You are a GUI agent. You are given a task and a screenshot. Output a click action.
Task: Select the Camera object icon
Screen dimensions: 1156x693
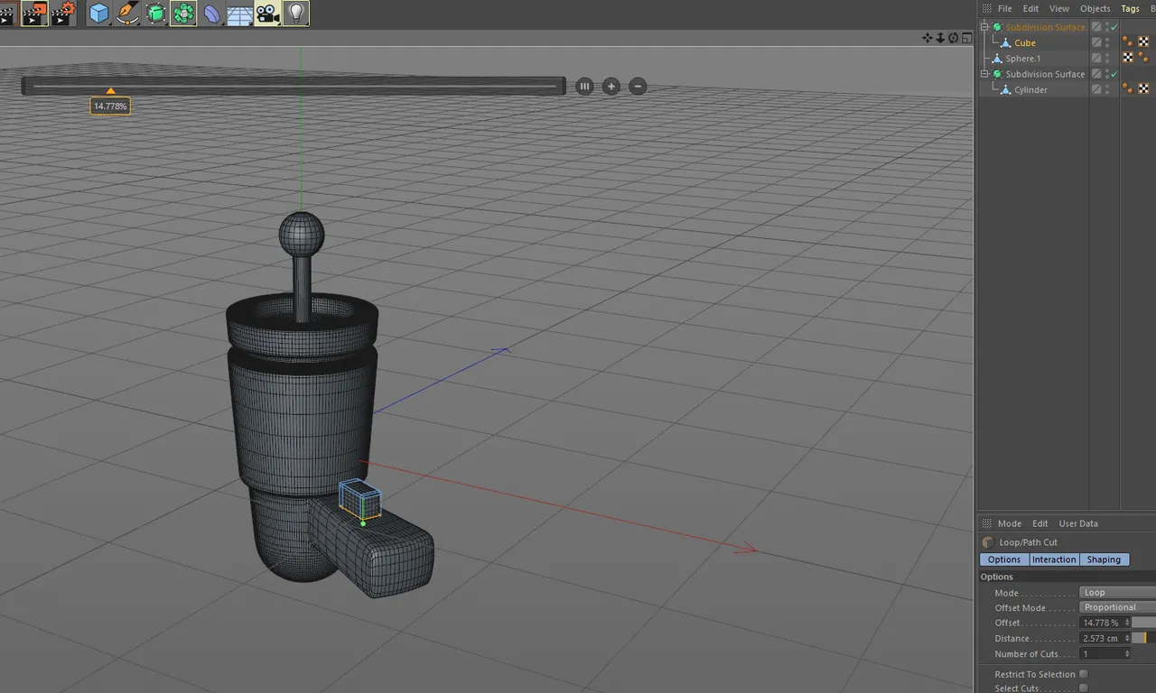tap(267, 13)
